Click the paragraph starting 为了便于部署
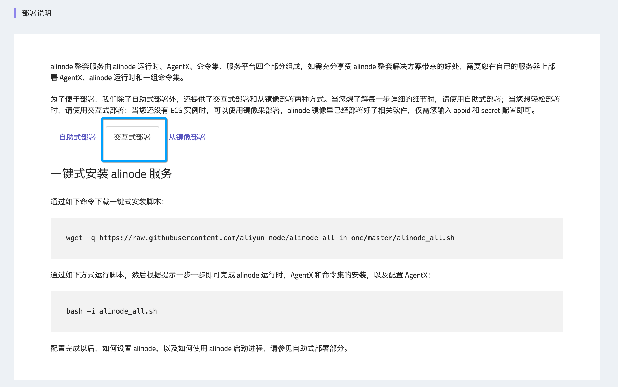The width and height of the screenshot is (618, 387). 305,105
